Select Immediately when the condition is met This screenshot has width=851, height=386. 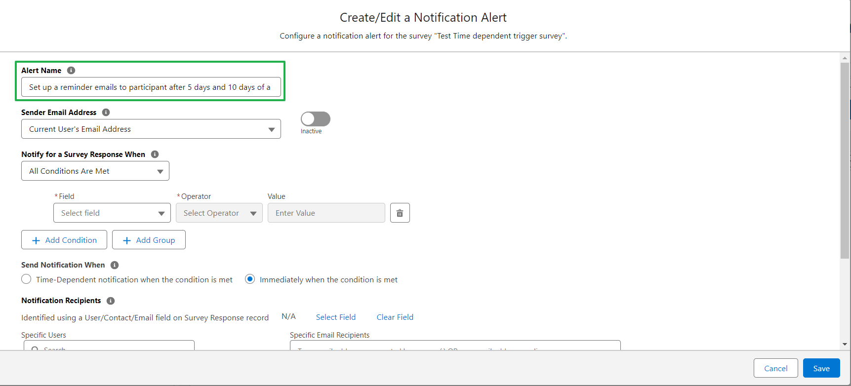pyautogui.click(x=249, y=279)
